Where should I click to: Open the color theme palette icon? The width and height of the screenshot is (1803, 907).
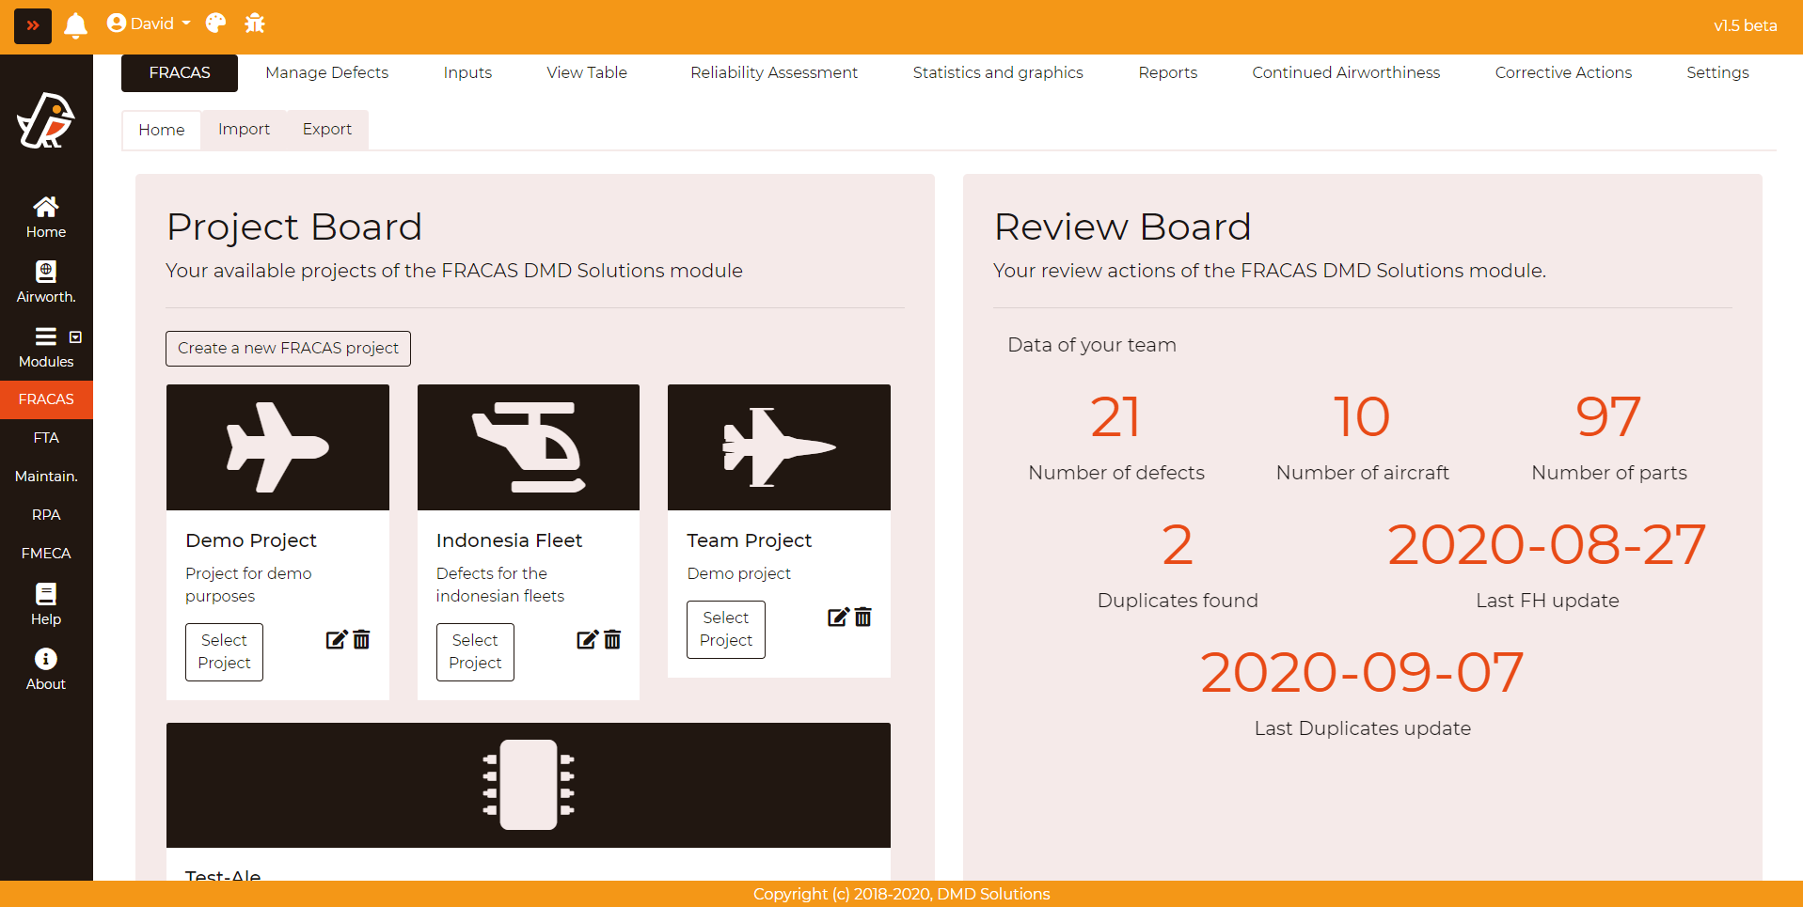coord(215,23)
